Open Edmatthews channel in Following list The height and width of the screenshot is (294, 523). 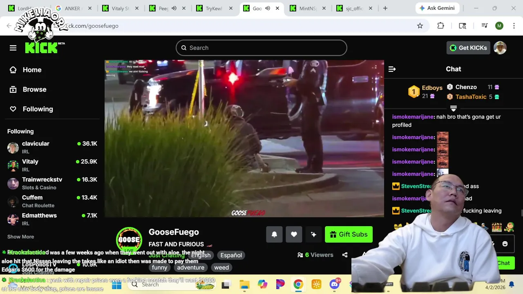52,219
